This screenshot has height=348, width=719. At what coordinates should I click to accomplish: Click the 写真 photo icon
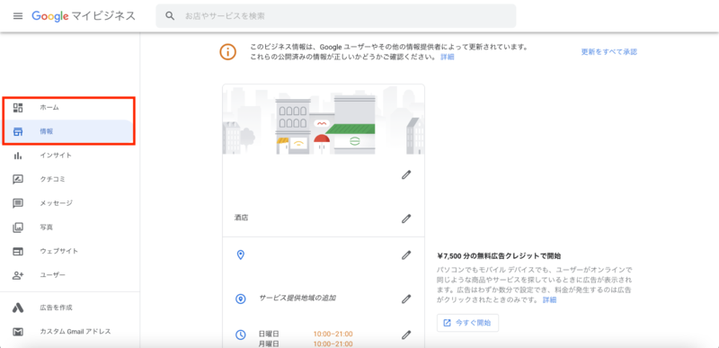click(18, 227)
